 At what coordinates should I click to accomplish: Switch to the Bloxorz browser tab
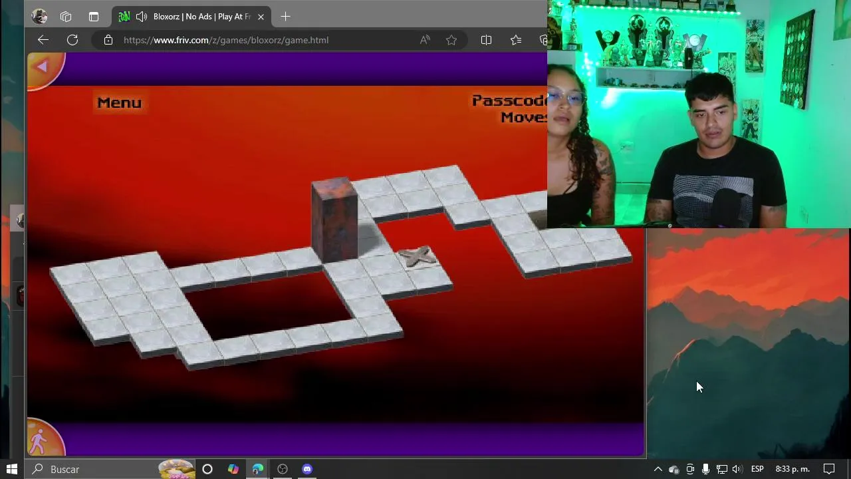pos(191,17)
